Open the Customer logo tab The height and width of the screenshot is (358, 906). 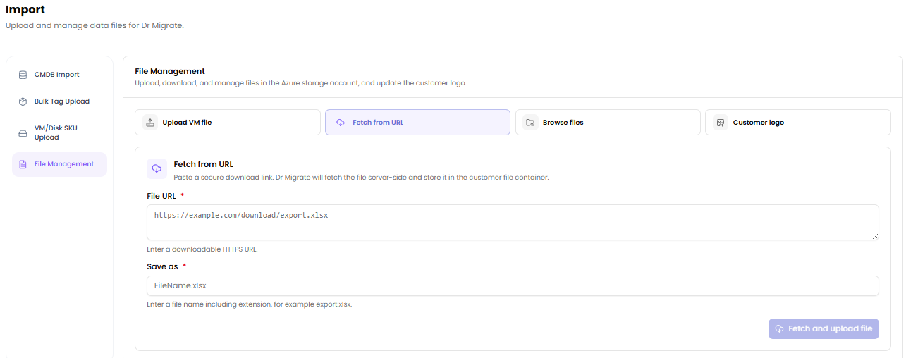pyautogui.click(x=798, y=122)
